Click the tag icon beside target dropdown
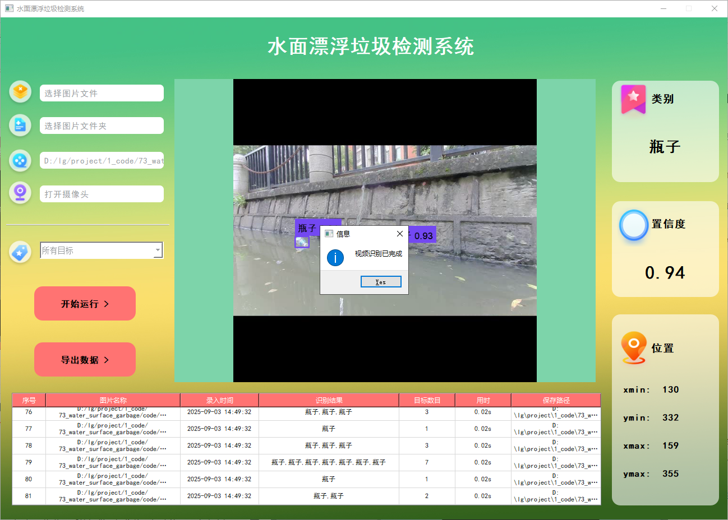 point(20,252)
